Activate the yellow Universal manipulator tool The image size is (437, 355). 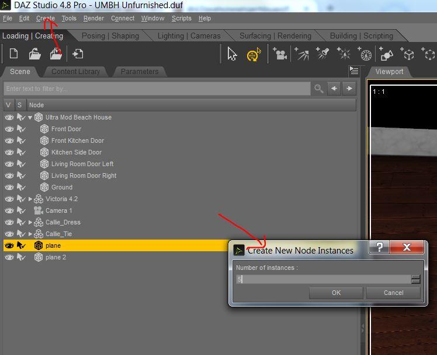[x=254, y=54]
